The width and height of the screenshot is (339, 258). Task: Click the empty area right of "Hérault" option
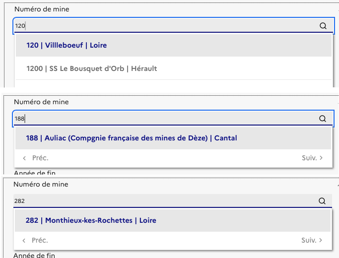pos(248,68)
